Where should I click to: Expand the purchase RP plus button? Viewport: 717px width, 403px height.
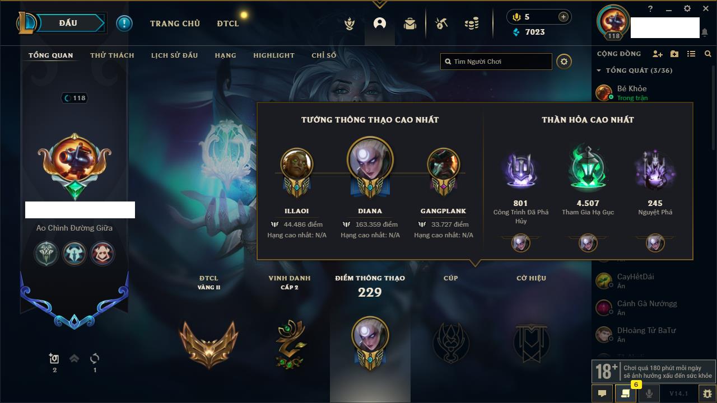click(x=563, y=17)
